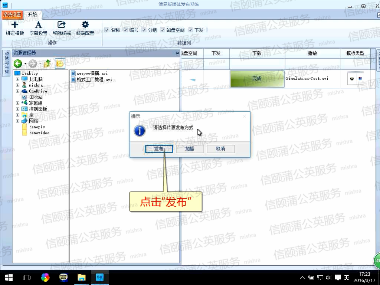Click the 移除终端 remove terminal icon

tap(62, 25)
